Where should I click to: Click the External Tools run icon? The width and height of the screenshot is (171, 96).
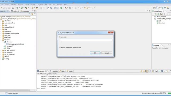coord(26,8)
